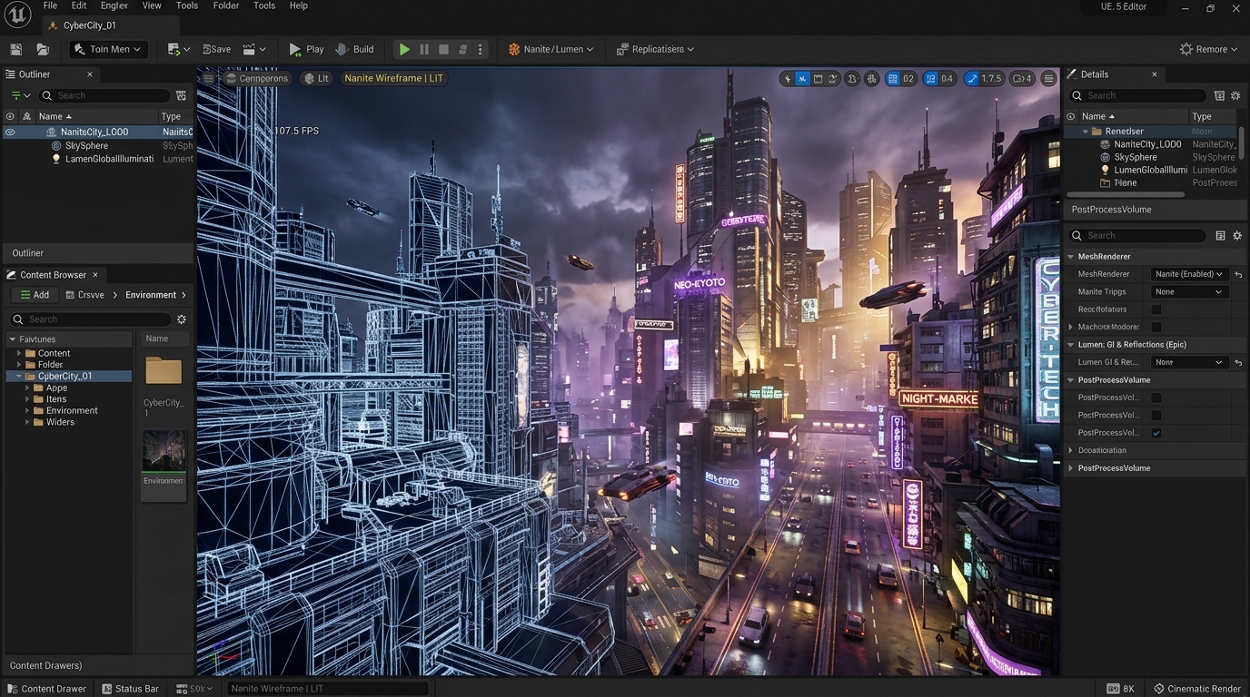Click the Details outliner vertical scrollbar

pos(1242,143)
